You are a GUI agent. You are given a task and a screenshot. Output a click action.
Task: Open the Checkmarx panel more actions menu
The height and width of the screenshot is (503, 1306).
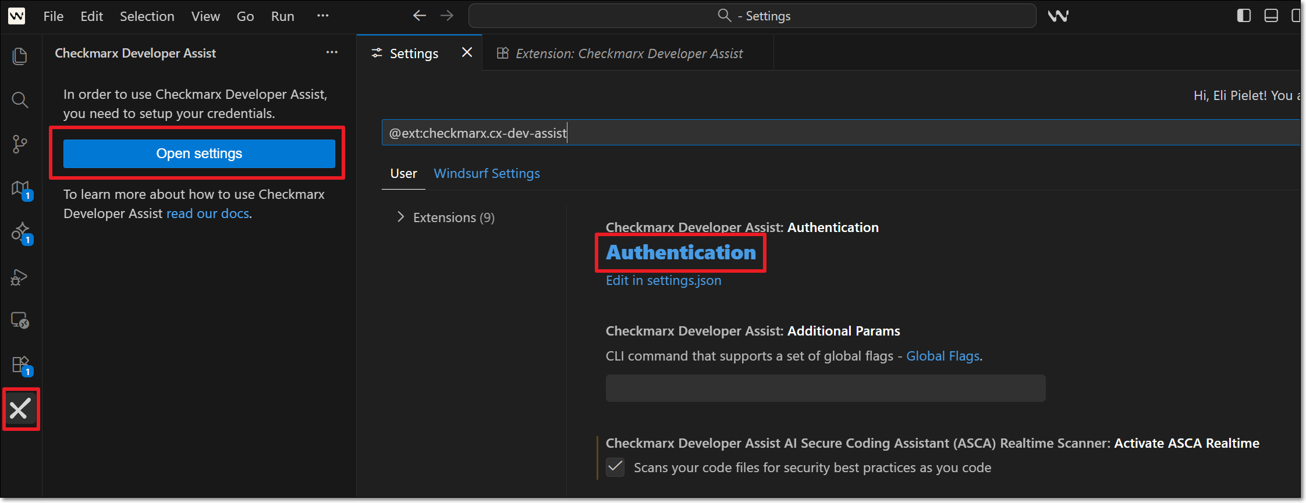coord(332,53)
